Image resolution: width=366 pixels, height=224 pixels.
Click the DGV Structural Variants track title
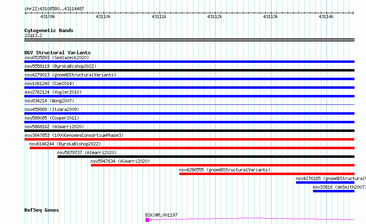pyautogui.click(x=58, y=53)
